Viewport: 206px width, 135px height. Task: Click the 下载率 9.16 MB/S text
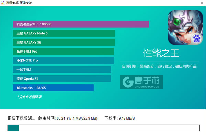120,118
